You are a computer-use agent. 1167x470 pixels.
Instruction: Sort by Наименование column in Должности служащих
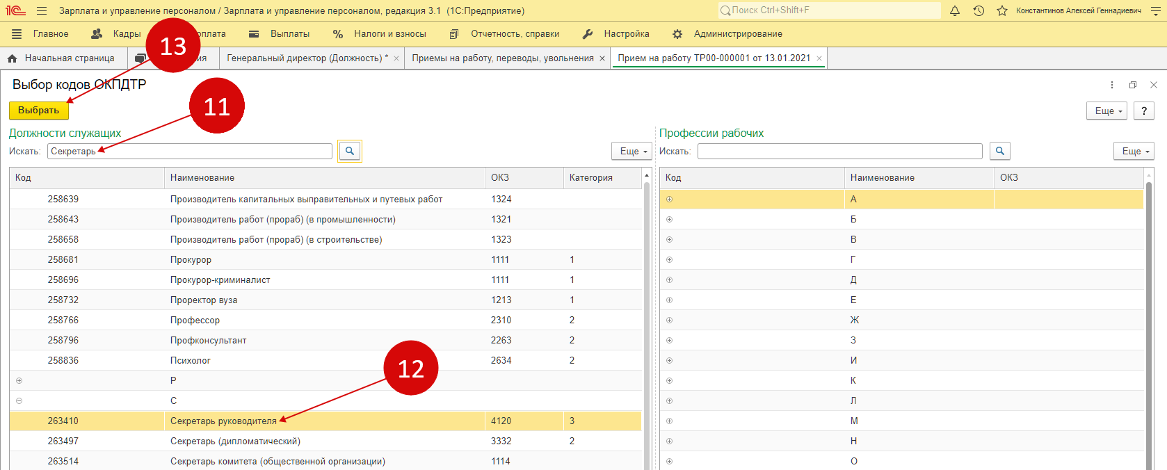click(x=324, y=178)
